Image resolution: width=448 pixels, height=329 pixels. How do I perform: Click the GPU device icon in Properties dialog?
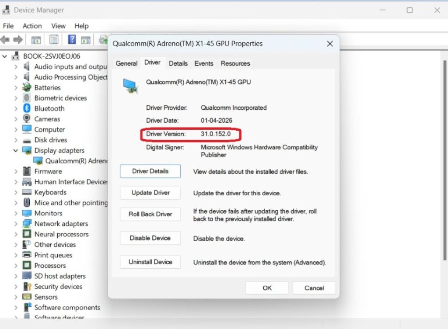130,86
